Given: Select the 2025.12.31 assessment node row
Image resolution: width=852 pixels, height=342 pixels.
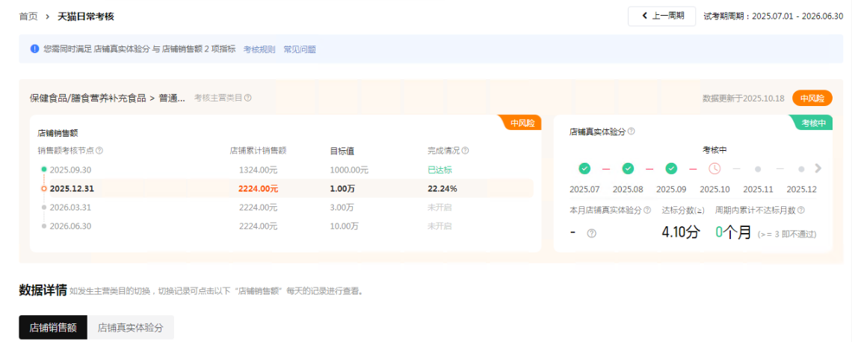Looking at the screenshot, I should pyautogui.click(x=72, y=189).
